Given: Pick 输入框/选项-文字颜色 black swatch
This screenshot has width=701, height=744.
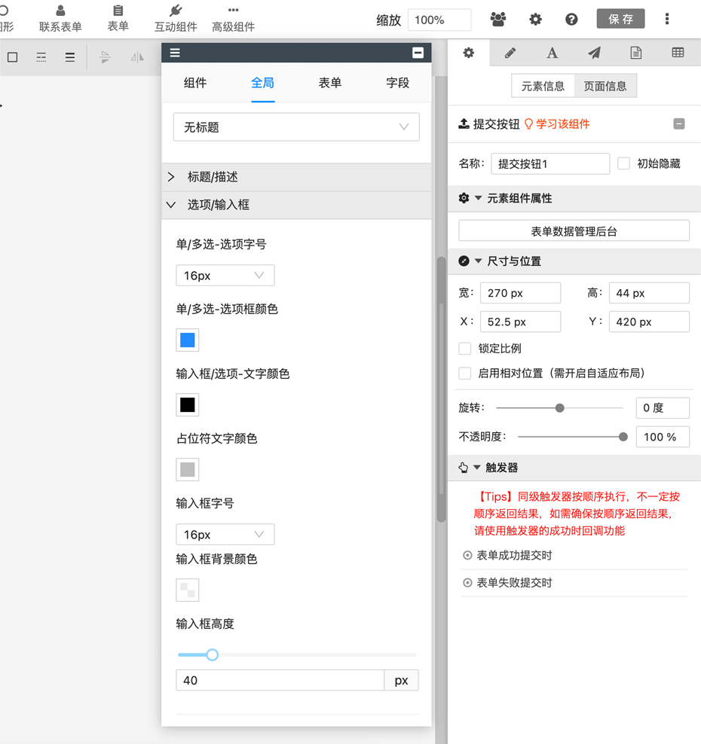Looking at the screenshot, I should click(188, 404).
